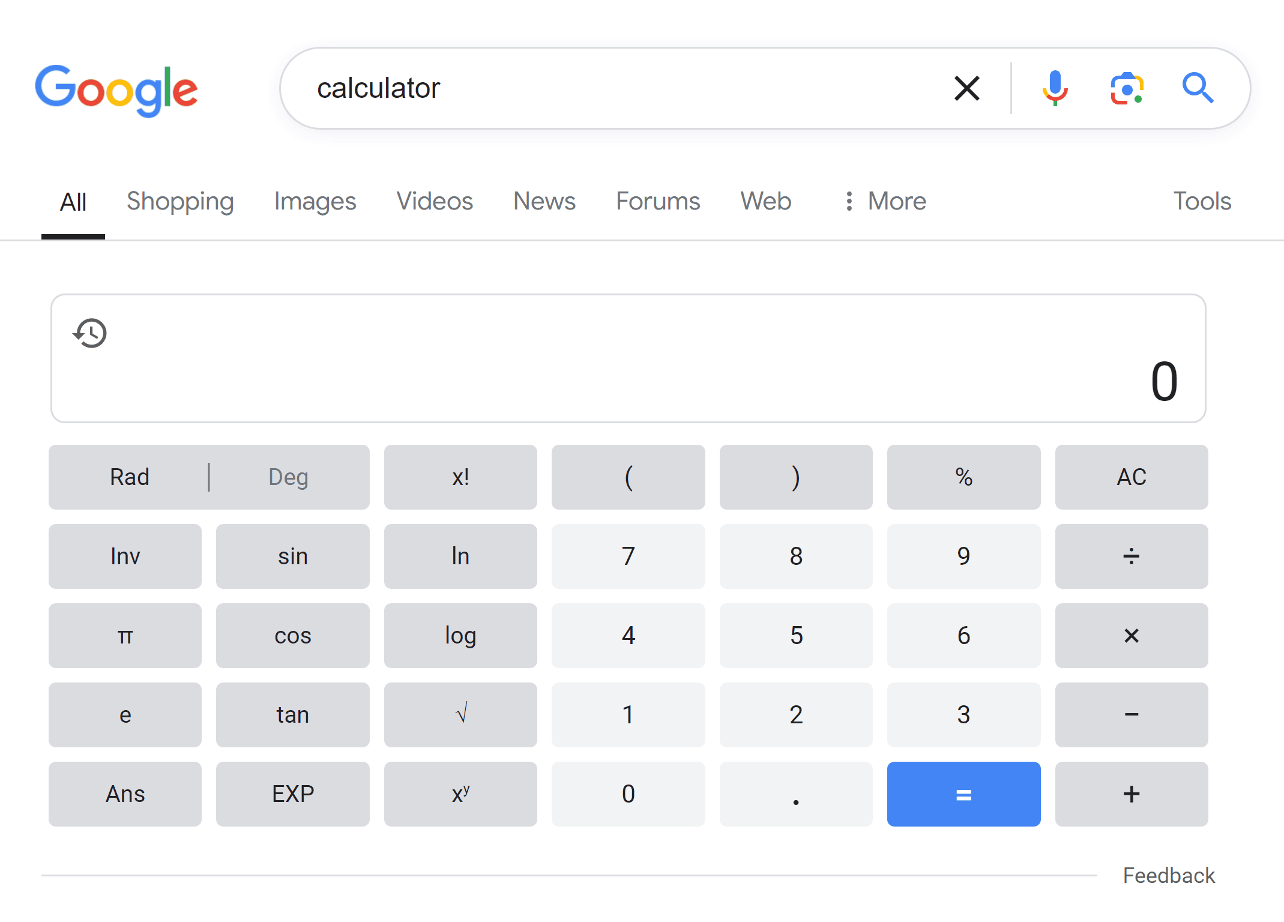Click the square root (√) button

point(460,715)
